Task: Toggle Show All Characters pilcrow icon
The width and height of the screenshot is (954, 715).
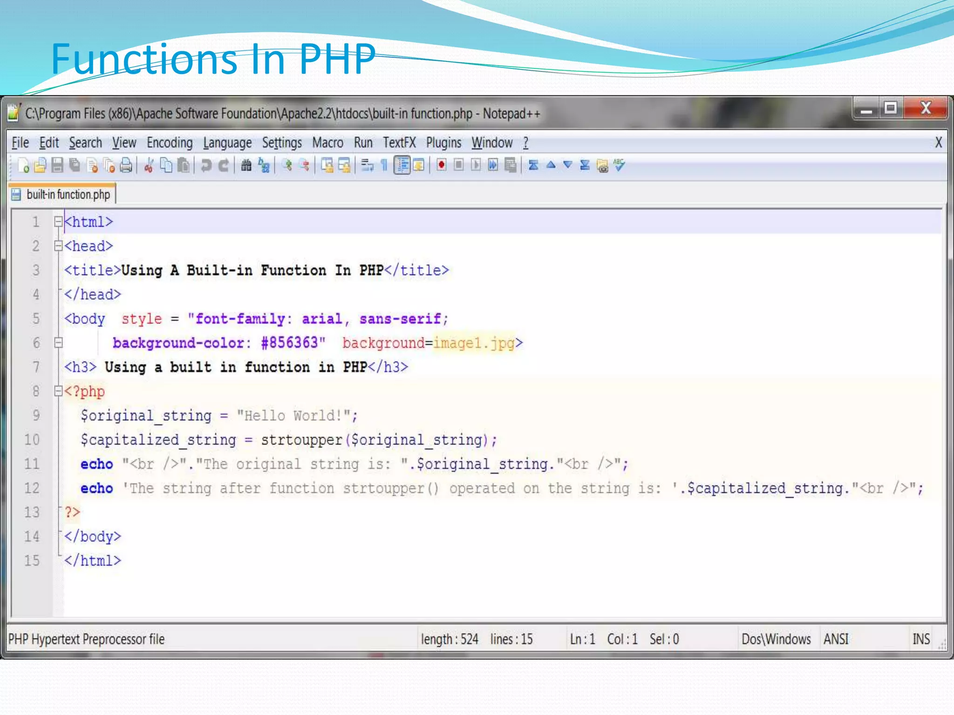Action: coord(384,165)
